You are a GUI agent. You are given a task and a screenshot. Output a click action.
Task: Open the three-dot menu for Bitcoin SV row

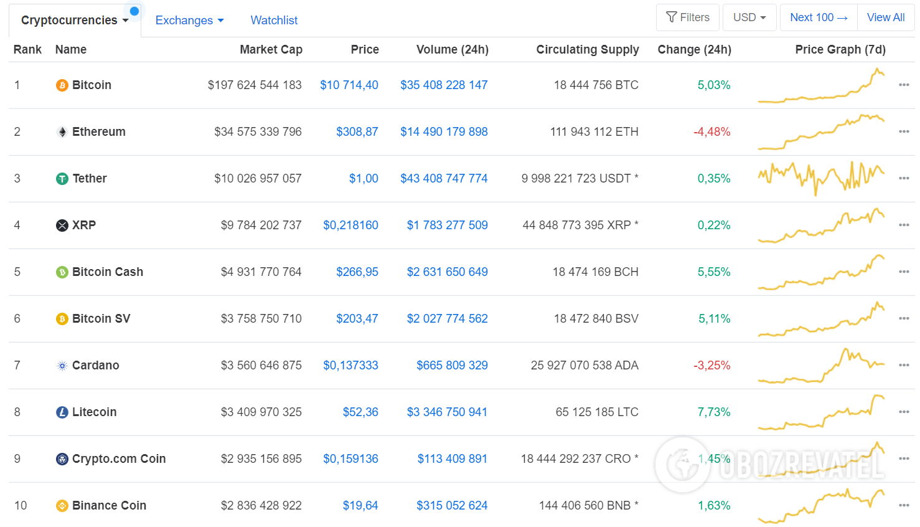click(x=904, y=318)
